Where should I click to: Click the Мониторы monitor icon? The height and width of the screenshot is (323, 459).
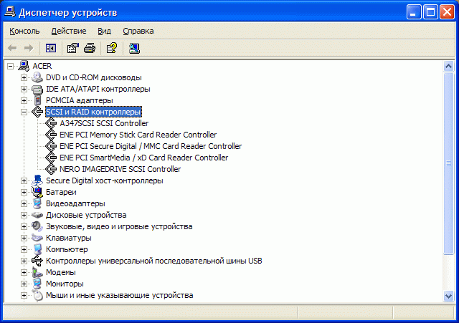point(37,284)
